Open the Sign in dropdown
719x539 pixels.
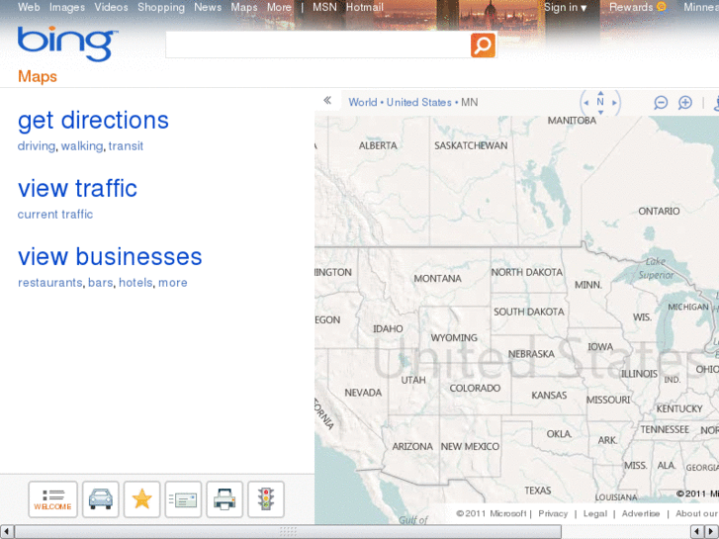[566, 7]
